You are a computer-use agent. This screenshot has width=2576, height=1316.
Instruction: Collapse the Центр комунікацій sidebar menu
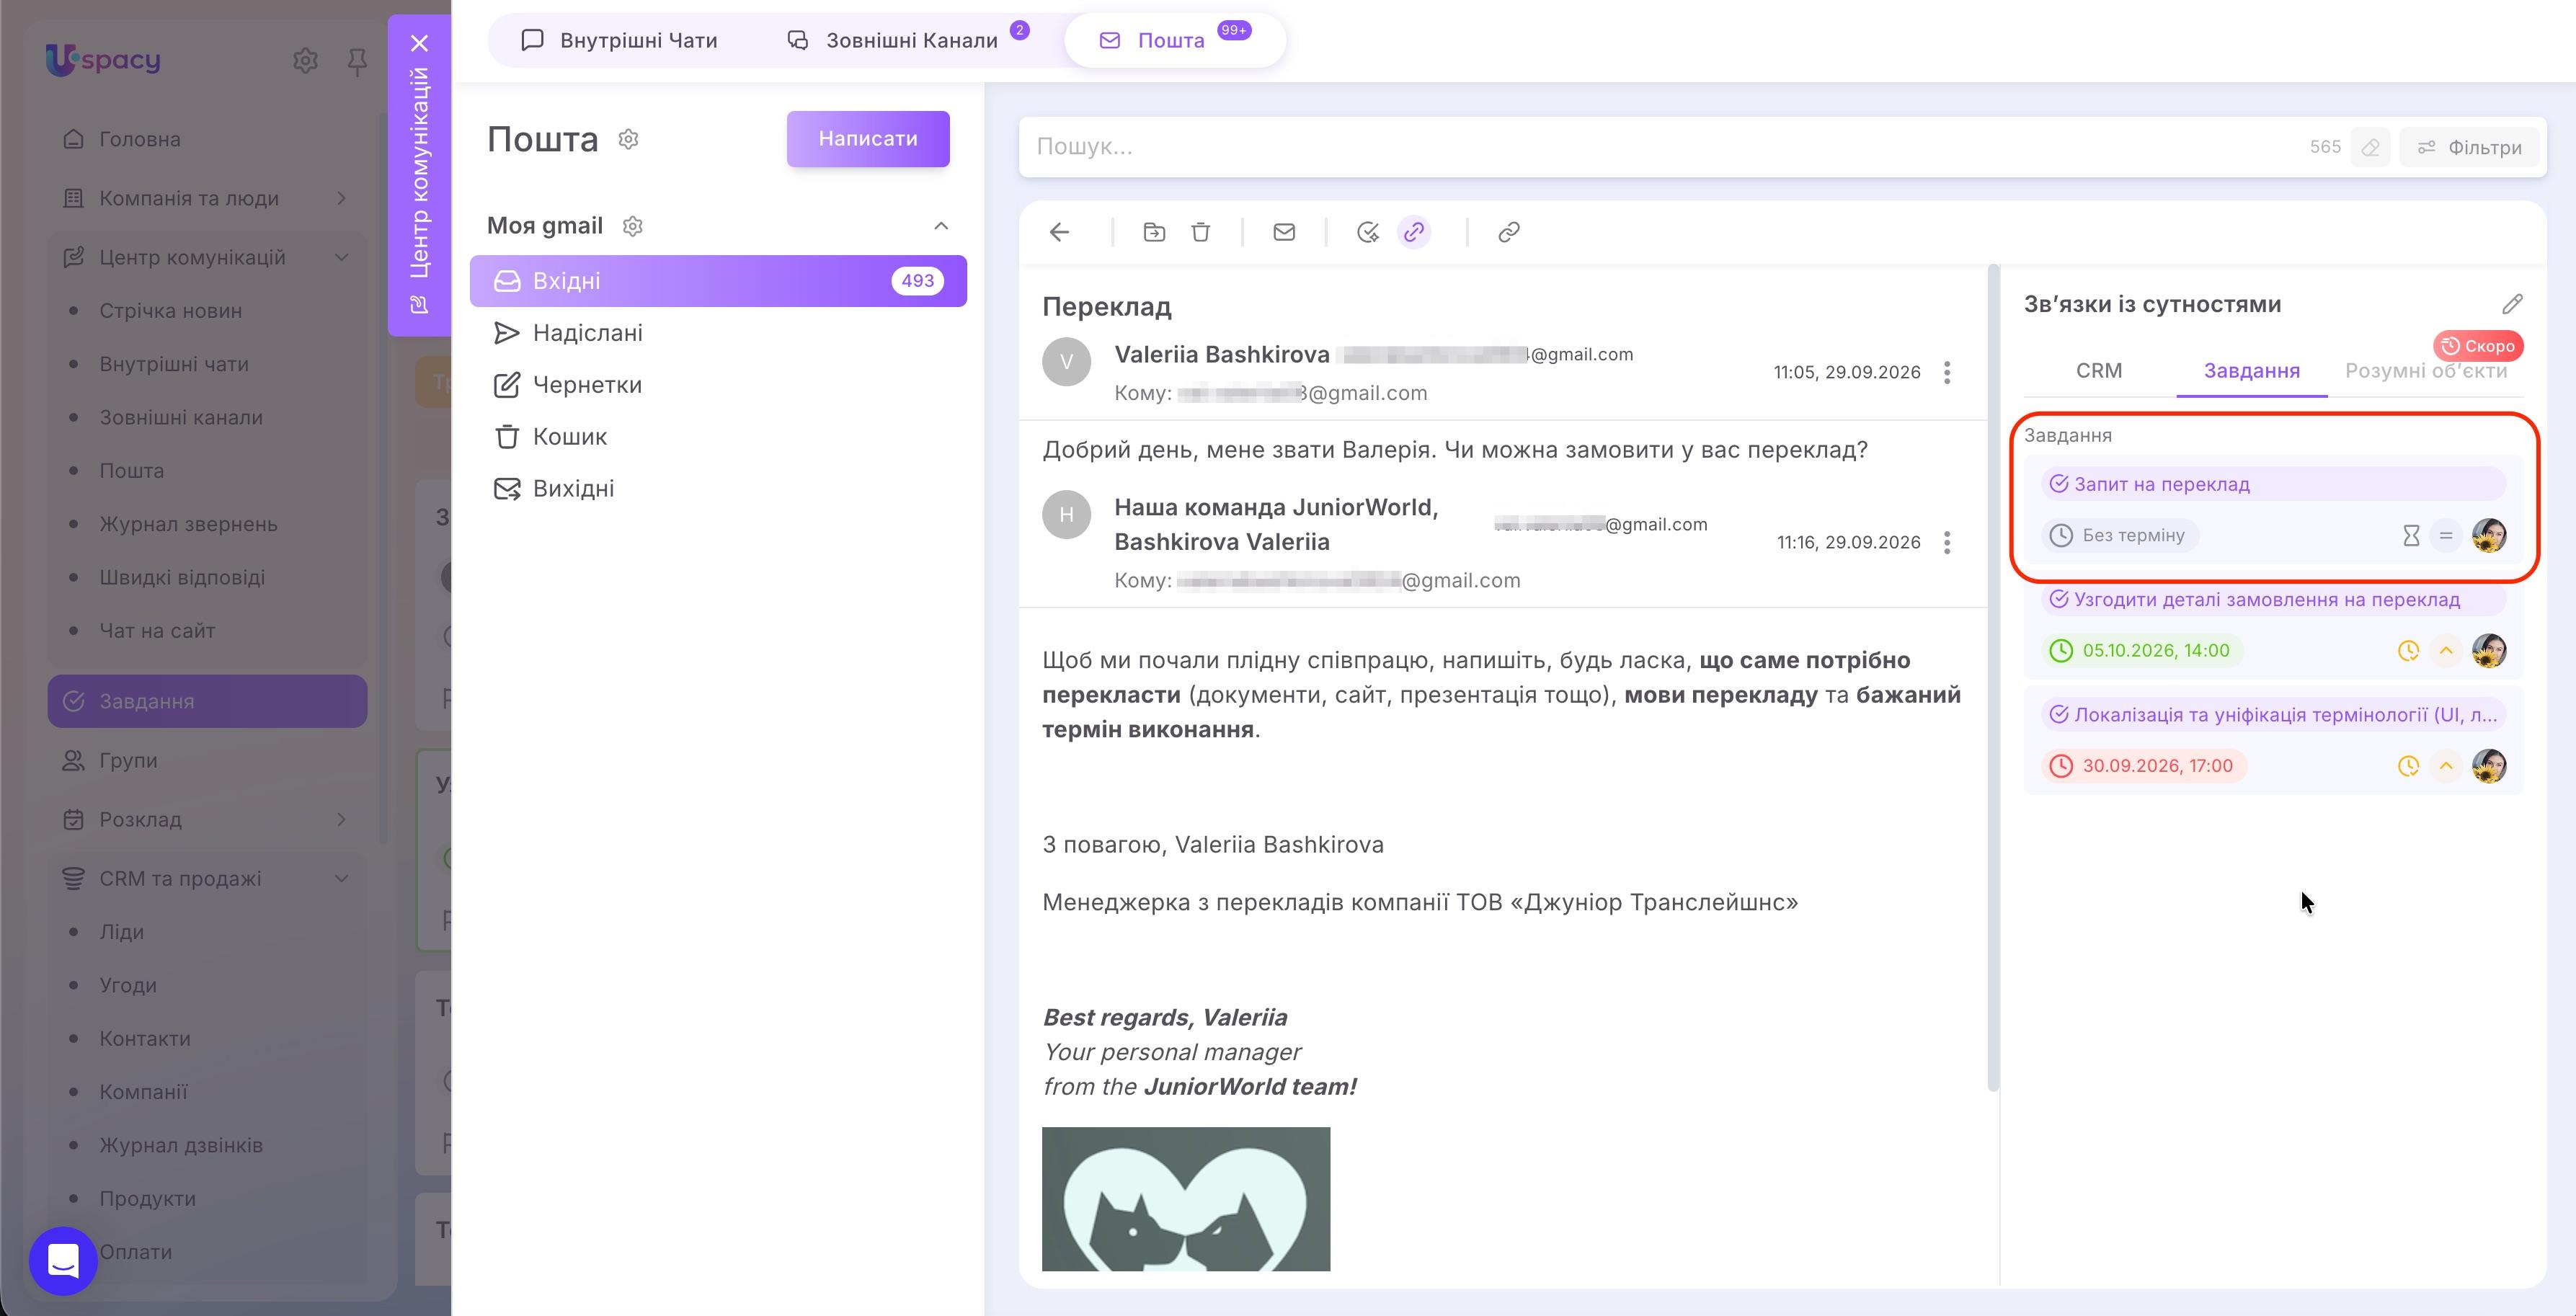coord(342,257)
